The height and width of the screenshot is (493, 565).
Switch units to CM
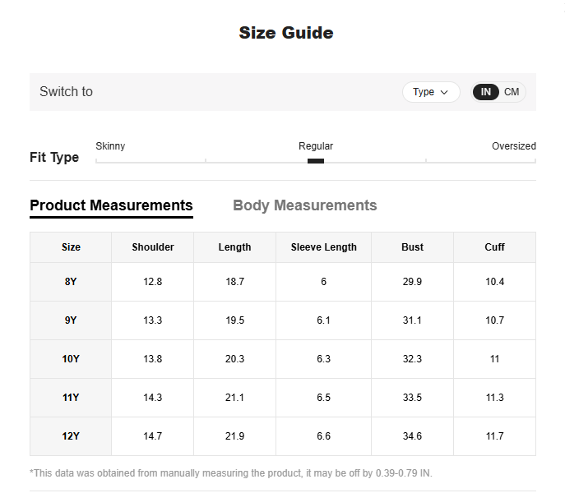point(512,92)
